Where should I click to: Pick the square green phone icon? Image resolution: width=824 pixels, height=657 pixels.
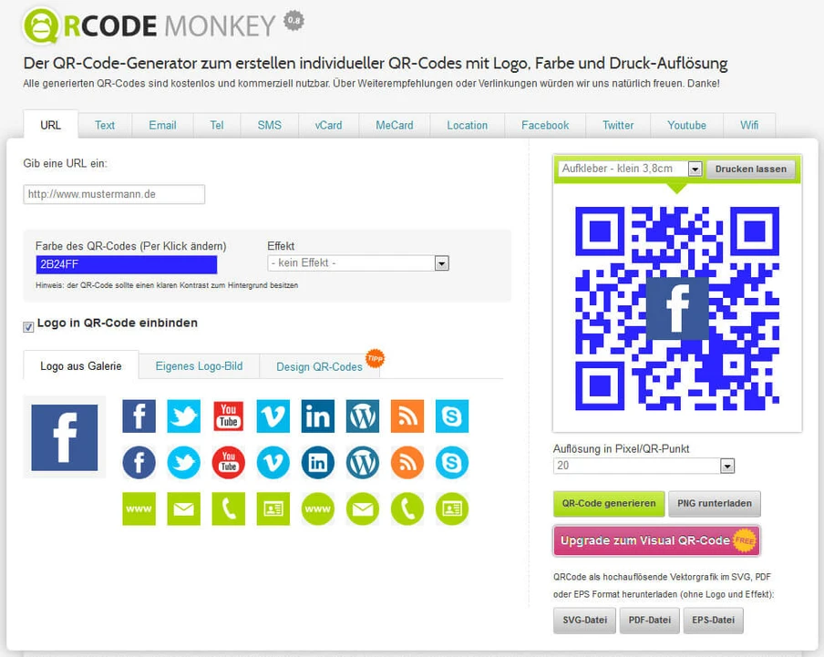pos(229,508)
